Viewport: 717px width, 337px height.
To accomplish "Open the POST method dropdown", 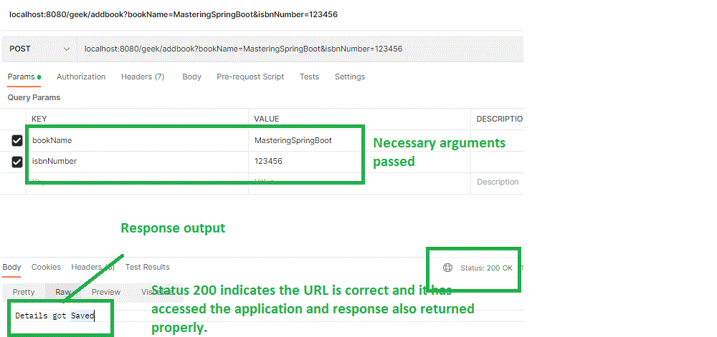I will pos(39,49).
